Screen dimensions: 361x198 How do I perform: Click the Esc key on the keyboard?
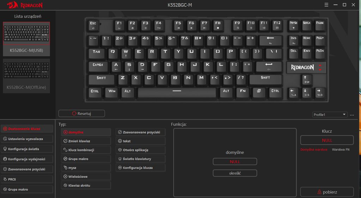point(93,25)
